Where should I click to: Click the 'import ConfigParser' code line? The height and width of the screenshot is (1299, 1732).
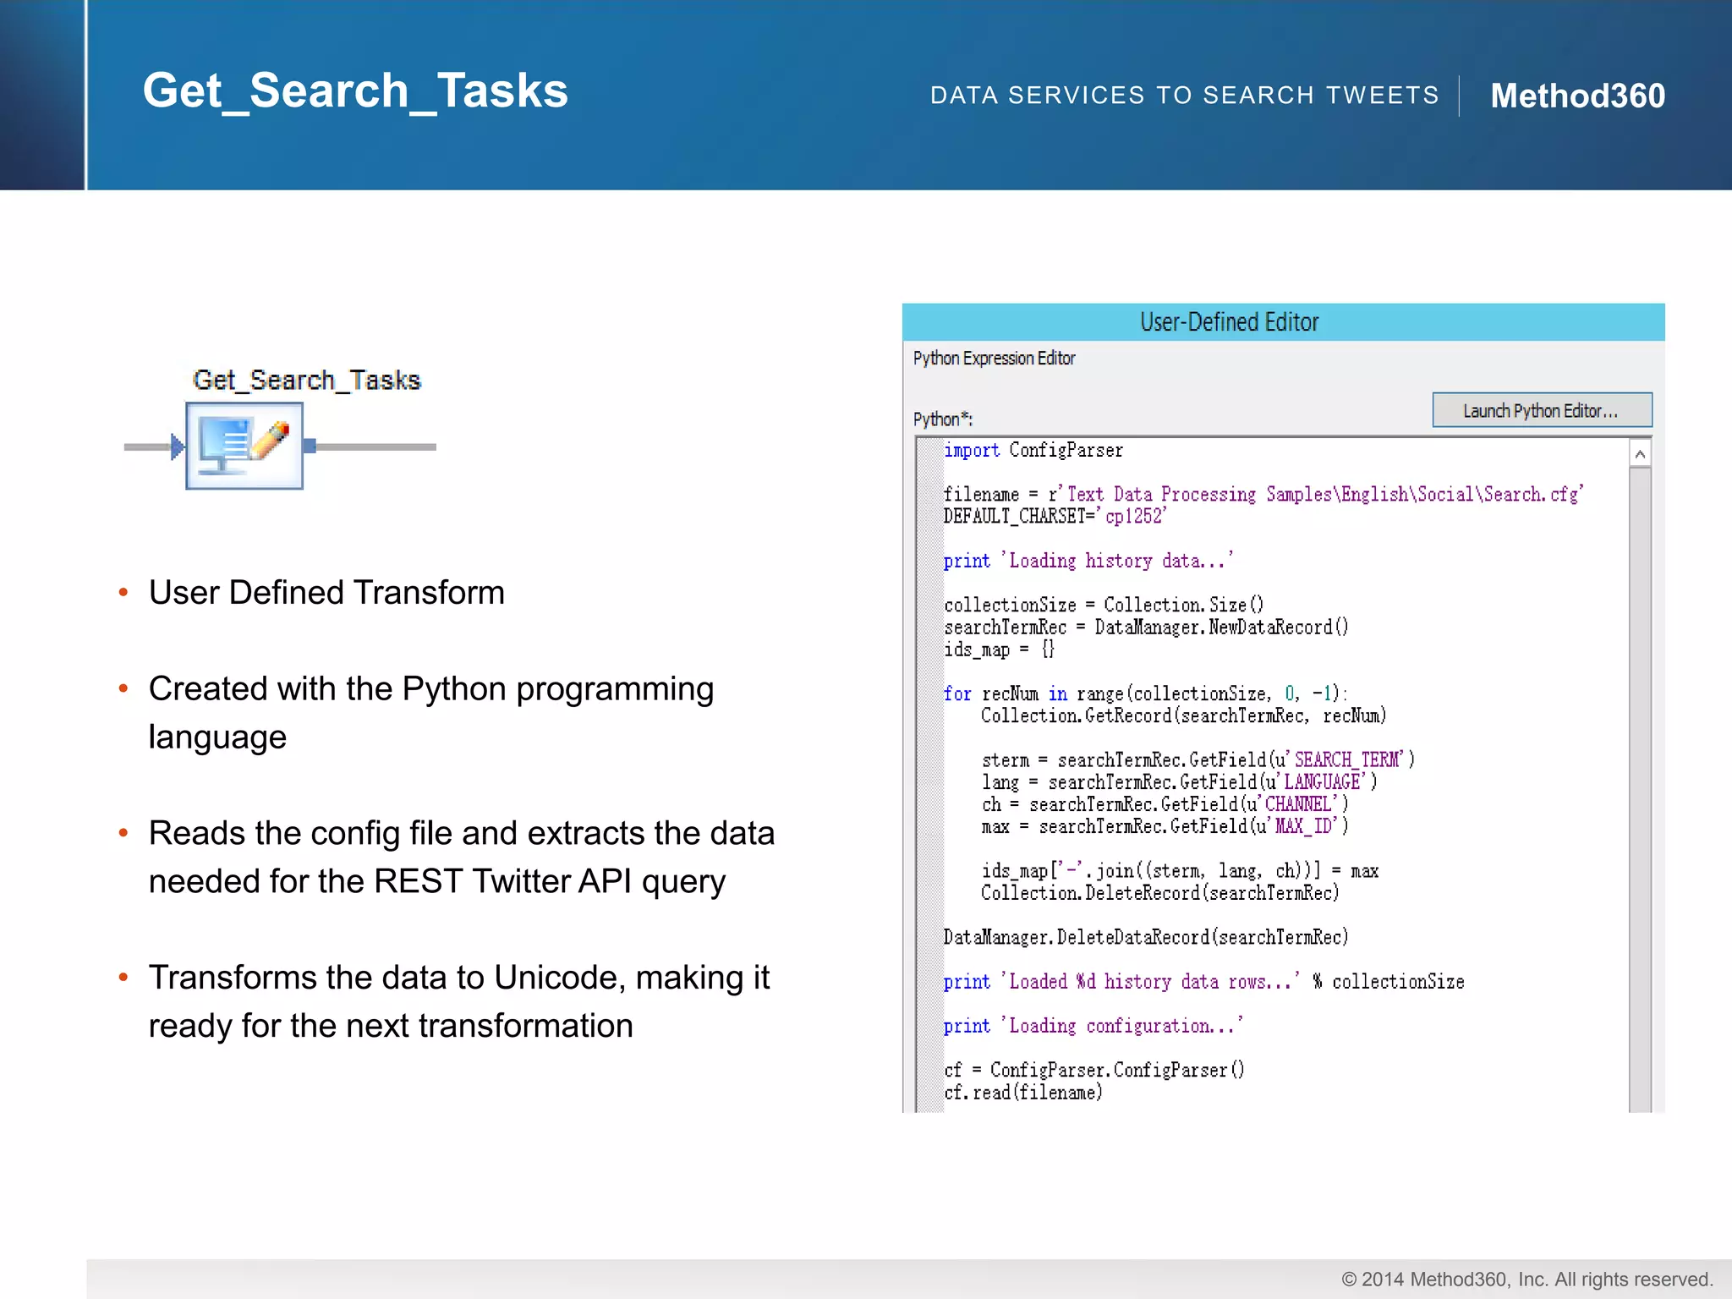pyautogui.click(x=1033, y=451)
